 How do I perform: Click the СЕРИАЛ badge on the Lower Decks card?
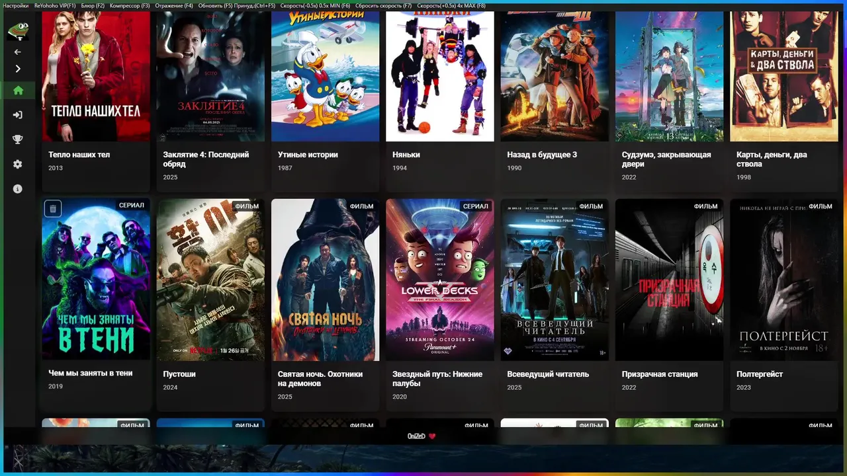pyautogui.click(x=476, y=206)
